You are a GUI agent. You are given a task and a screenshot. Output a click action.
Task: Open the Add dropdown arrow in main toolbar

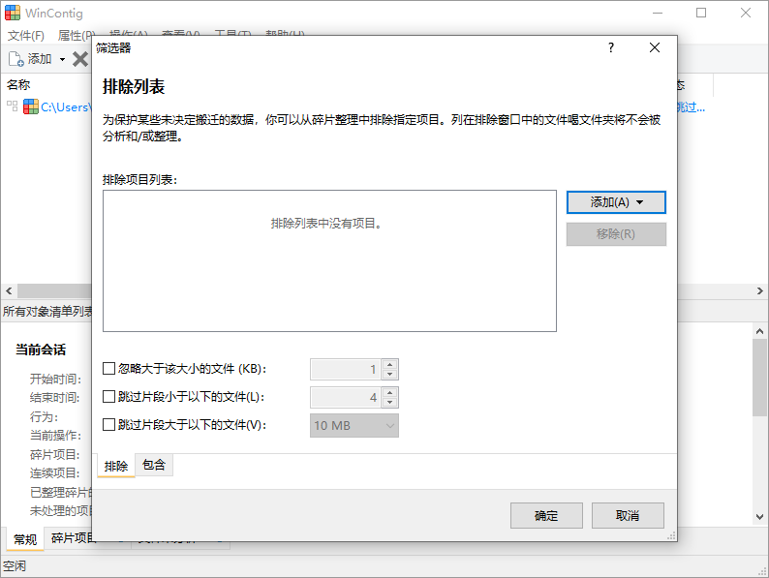click(62, 59)
